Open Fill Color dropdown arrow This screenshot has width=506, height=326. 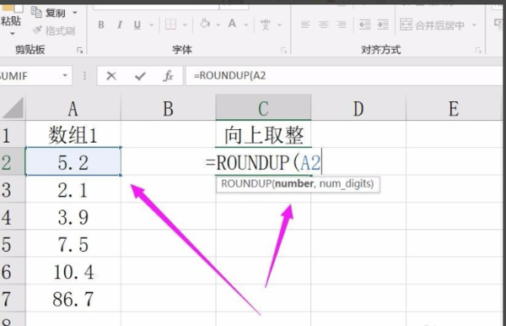coord(218,24)
